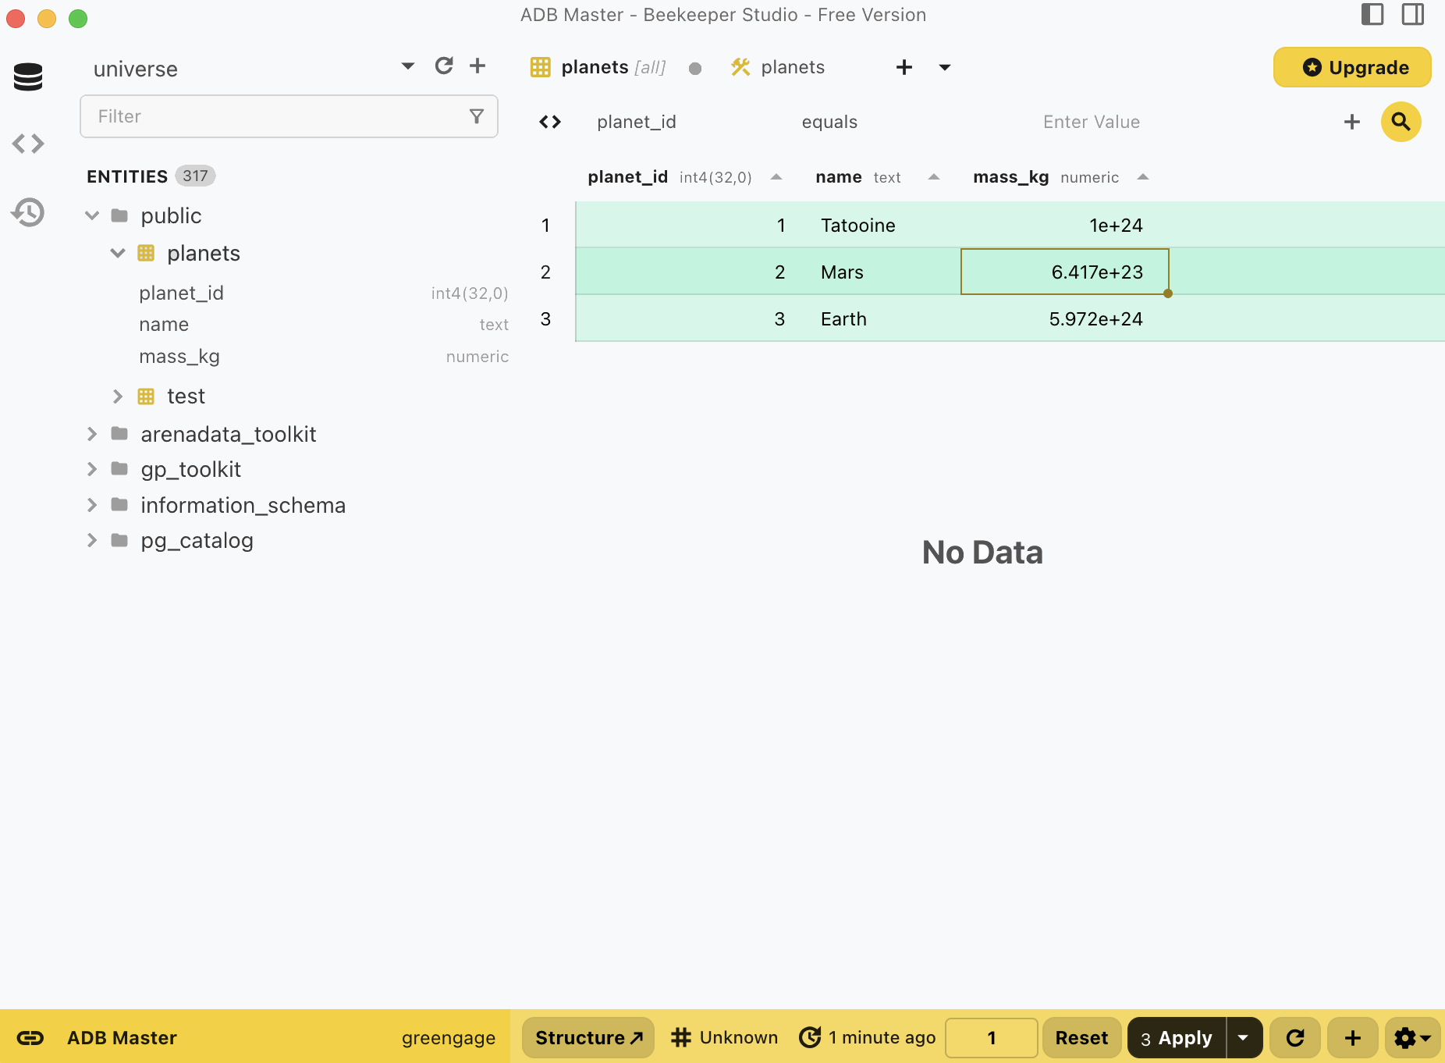Screen dimensions: 1445x1063
Task: Open the query history clock icon
Action: click(28, 212)
